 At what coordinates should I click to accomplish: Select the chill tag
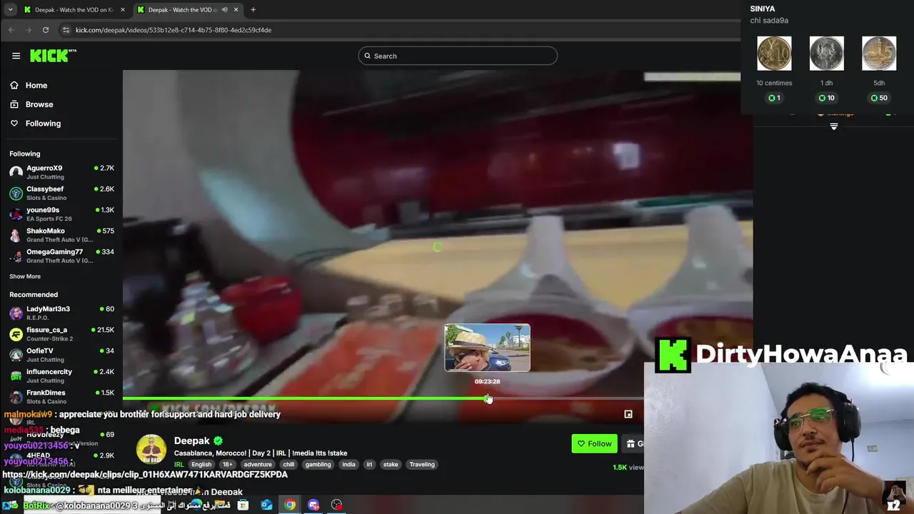pyautogui.click(x=288, y=465)
